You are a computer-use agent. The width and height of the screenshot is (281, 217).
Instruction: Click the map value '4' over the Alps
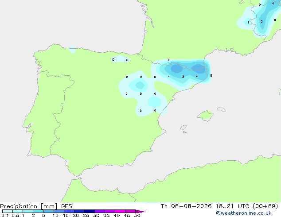click(273, 3)
